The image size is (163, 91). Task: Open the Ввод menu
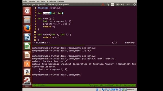tap(43, 1)
